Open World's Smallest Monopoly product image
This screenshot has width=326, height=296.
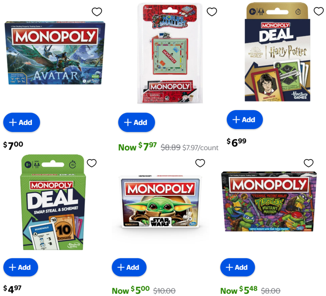(170, 53)
